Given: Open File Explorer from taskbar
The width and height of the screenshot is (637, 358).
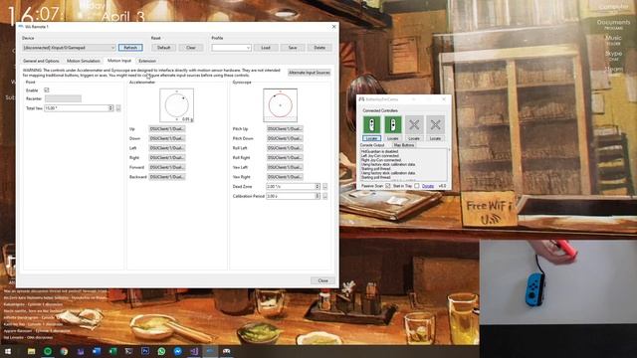Looking at the screenshot, I should pos(31,351).
